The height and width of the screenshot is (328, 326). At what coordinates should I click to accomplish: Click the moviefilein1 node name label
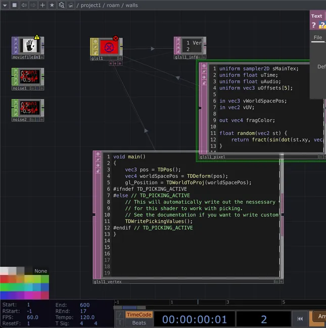point(26,57)
